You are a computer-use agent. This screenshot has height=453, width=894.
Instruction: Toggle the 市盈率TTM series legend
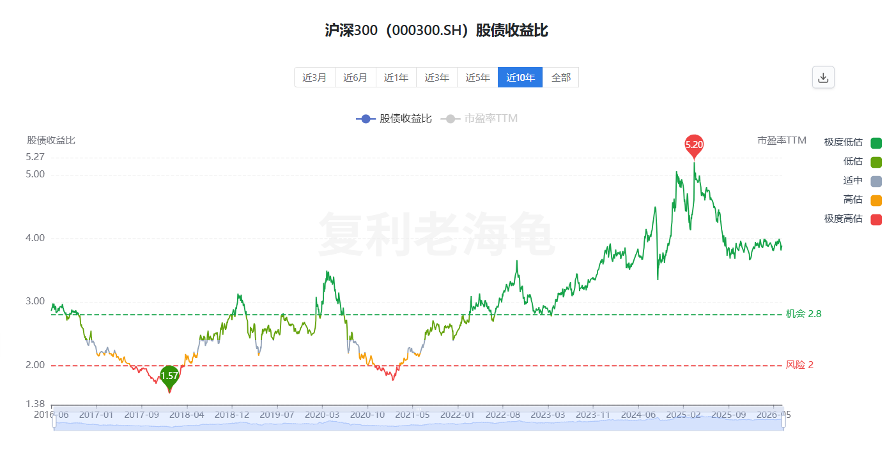[479, 119]
